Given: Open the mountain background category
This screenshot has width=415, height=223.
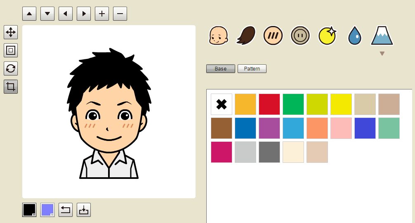Looking at the screenshot, I should coord(382,36).
